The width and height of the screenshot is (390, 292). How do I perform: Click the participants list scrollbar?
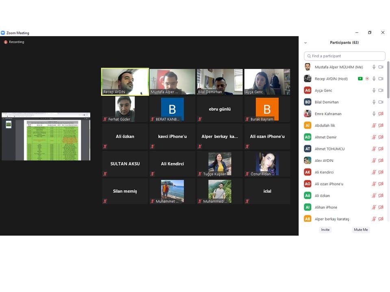pyautogui.click(x=388, y=81)
